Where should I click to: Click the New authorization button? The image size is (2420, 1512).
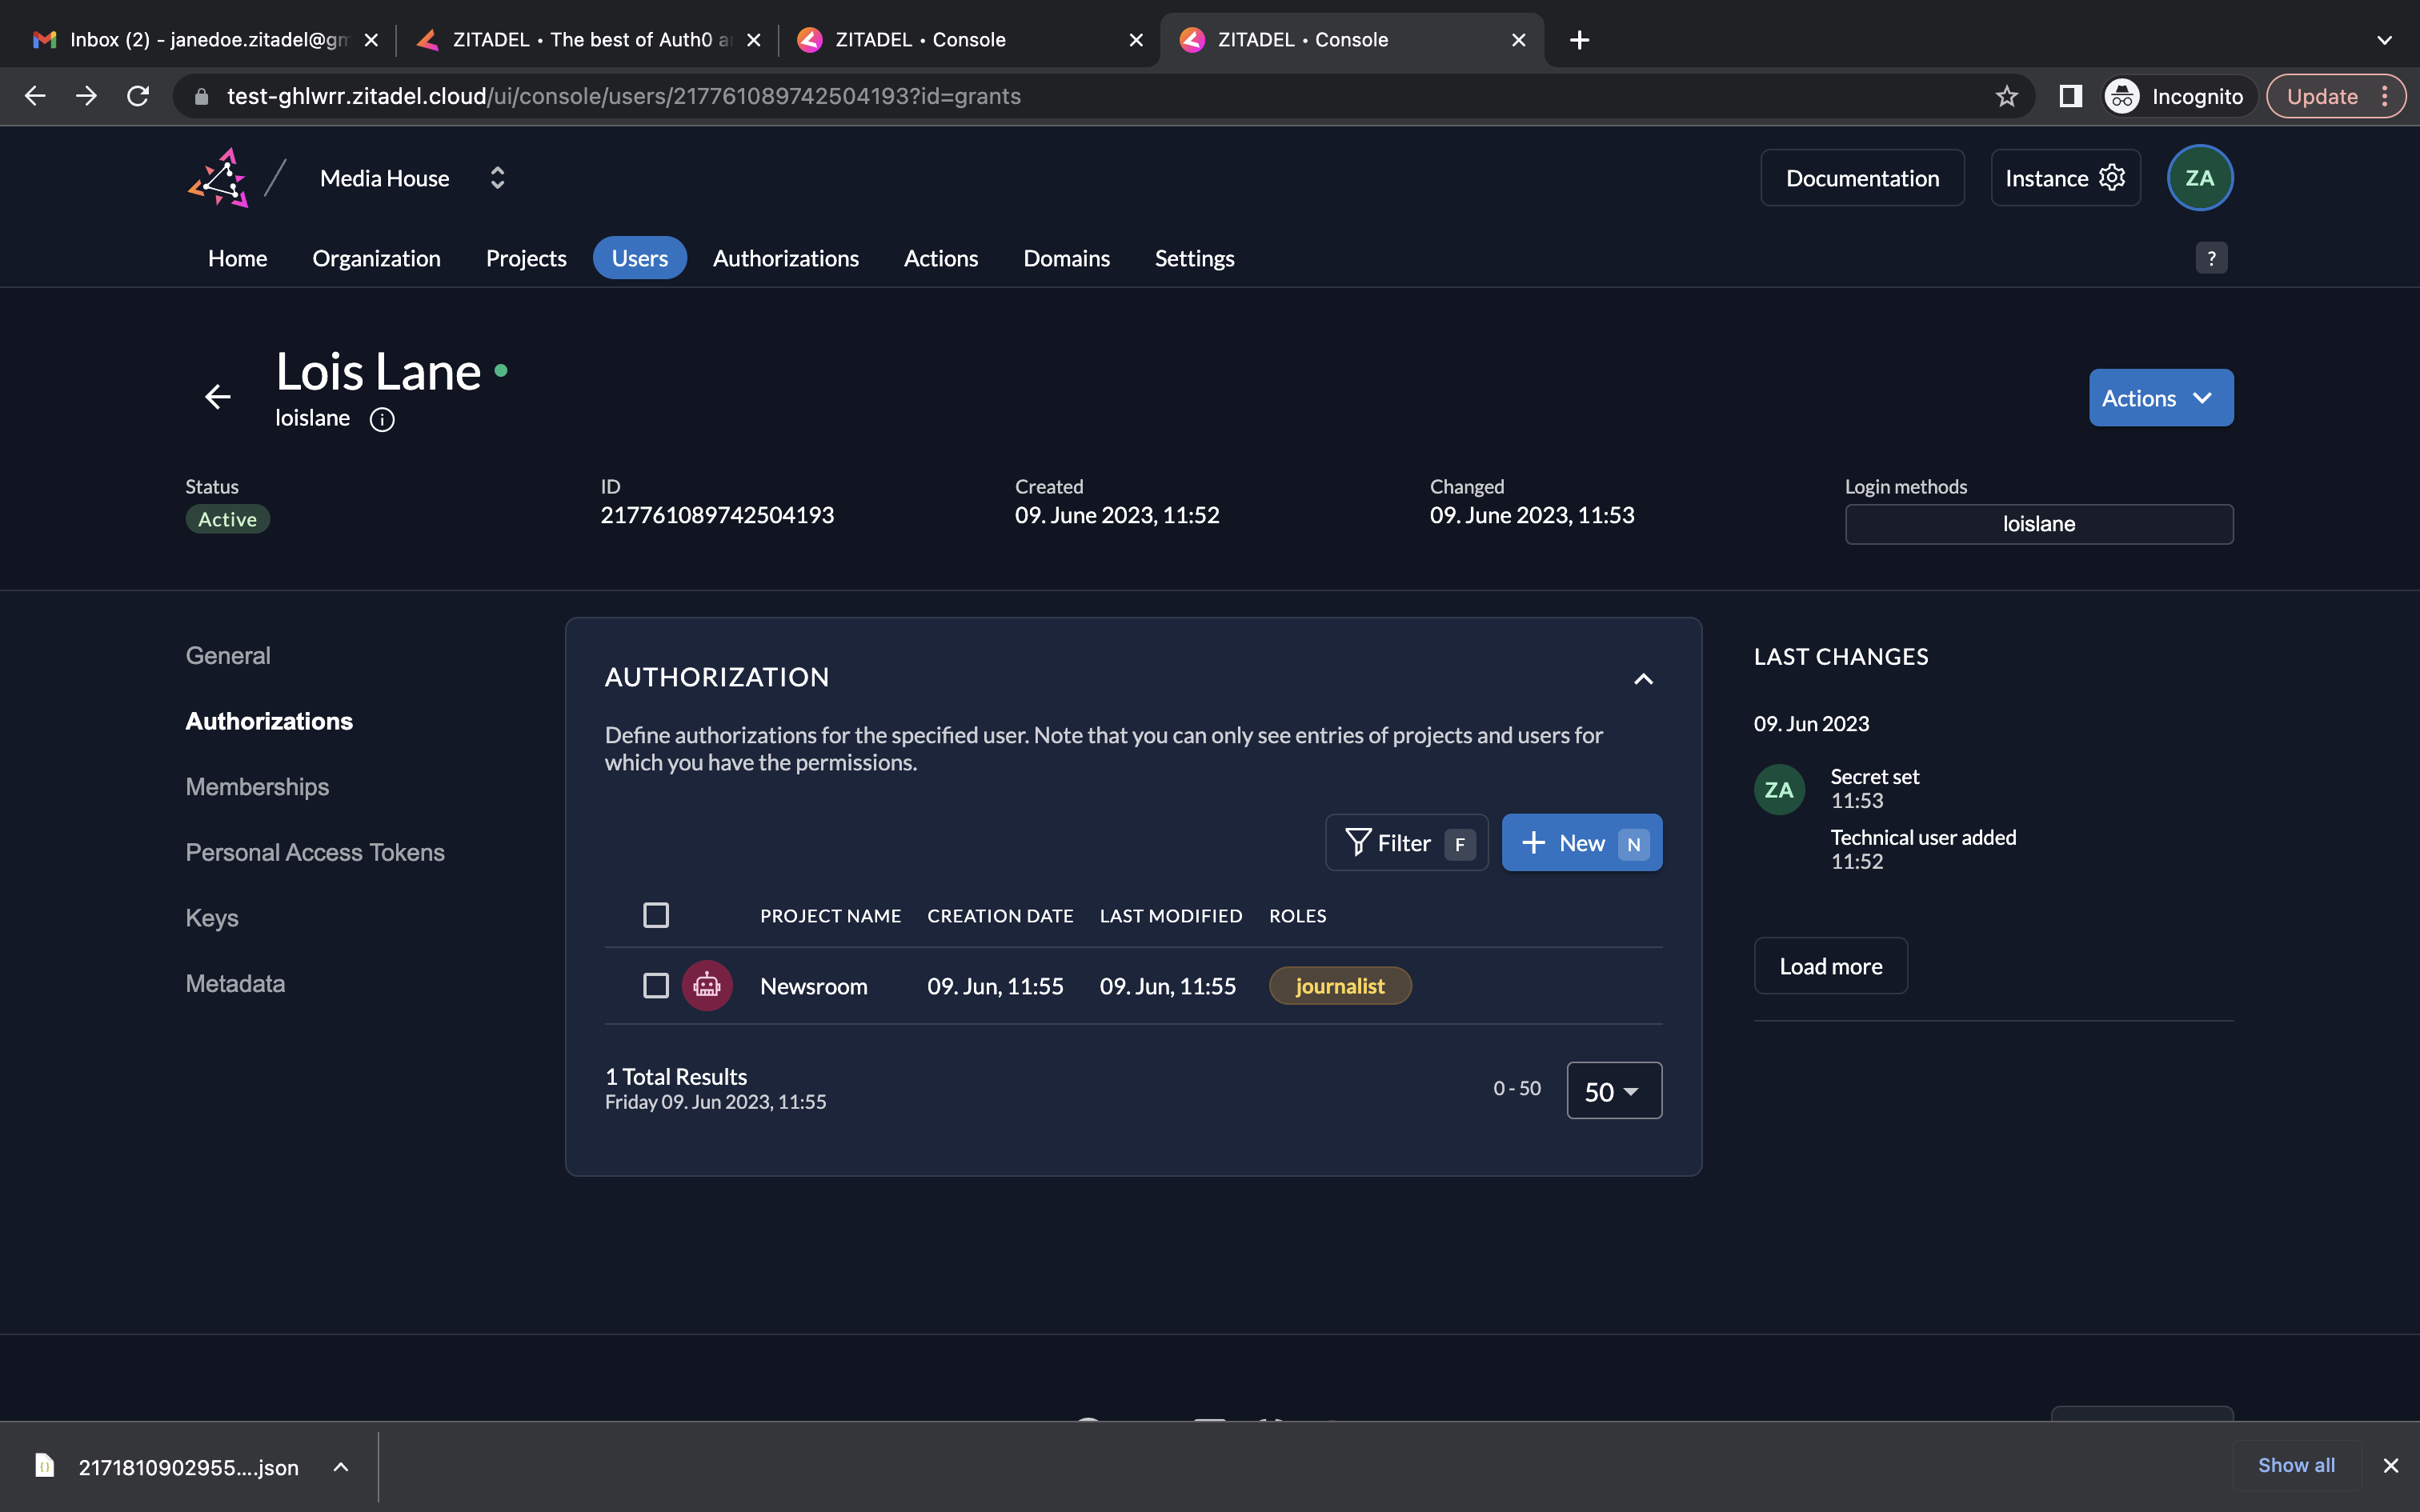pyautogui.click(x=1581, y=843)
